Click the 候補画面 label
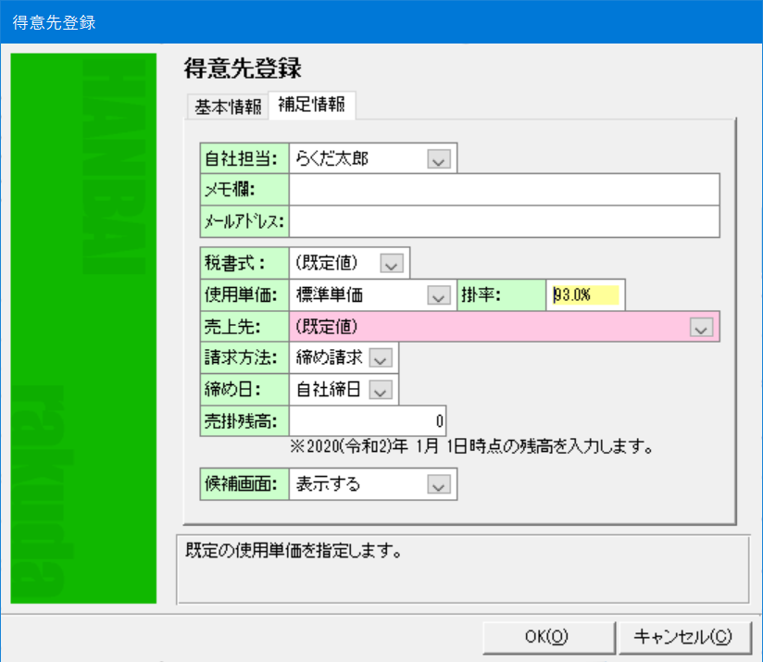763x662 pixels. (244, 484)
